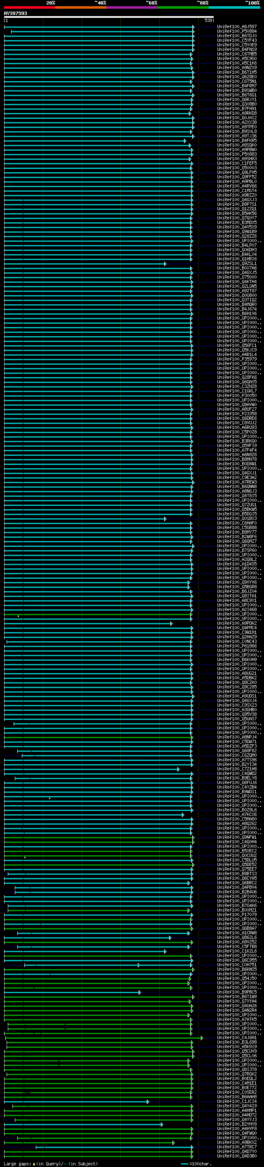Open hit UniRef100_A8J597
264x1167 pixels.
(236, 27)
